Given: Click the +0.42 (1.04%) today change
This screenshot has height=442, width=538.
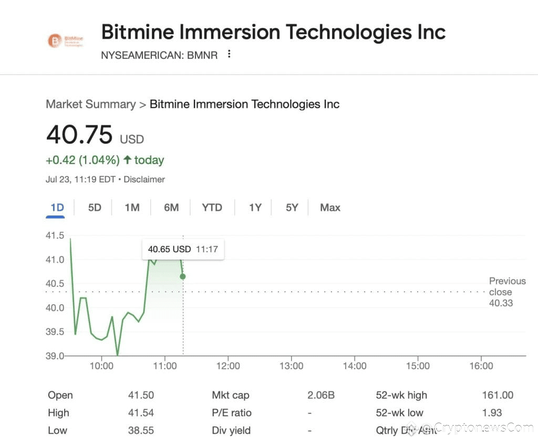Looking at the screenshot, I should 105,160.
